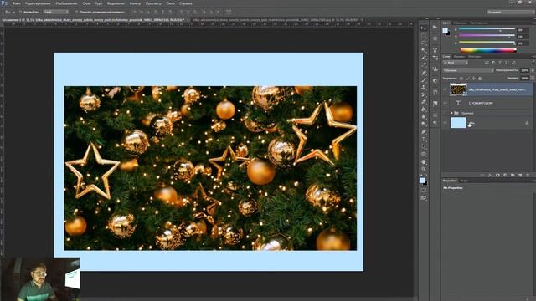Select the Eraser tool
This screenshot has height=301, width=536.
point(424,102)
